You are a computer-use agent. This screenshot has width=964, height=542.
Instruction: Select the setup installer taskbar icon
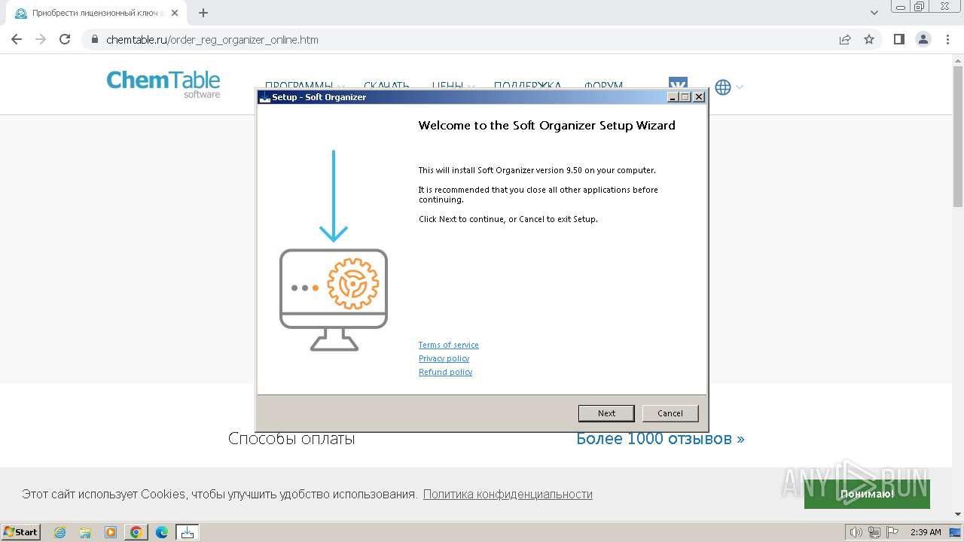click(188, 532)
